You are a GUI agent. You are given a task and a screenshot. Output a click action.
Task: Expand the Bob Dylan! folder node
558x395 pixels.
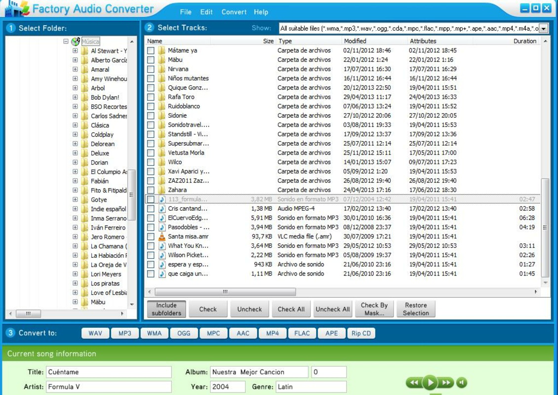coord(75,97)
